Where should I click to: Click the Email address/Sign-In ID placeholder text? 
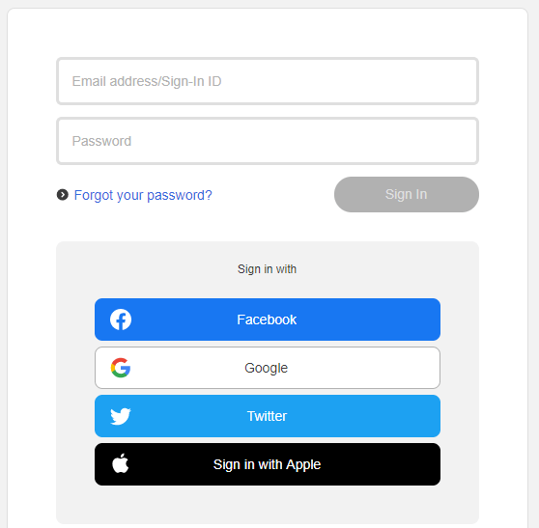(147, 81)
